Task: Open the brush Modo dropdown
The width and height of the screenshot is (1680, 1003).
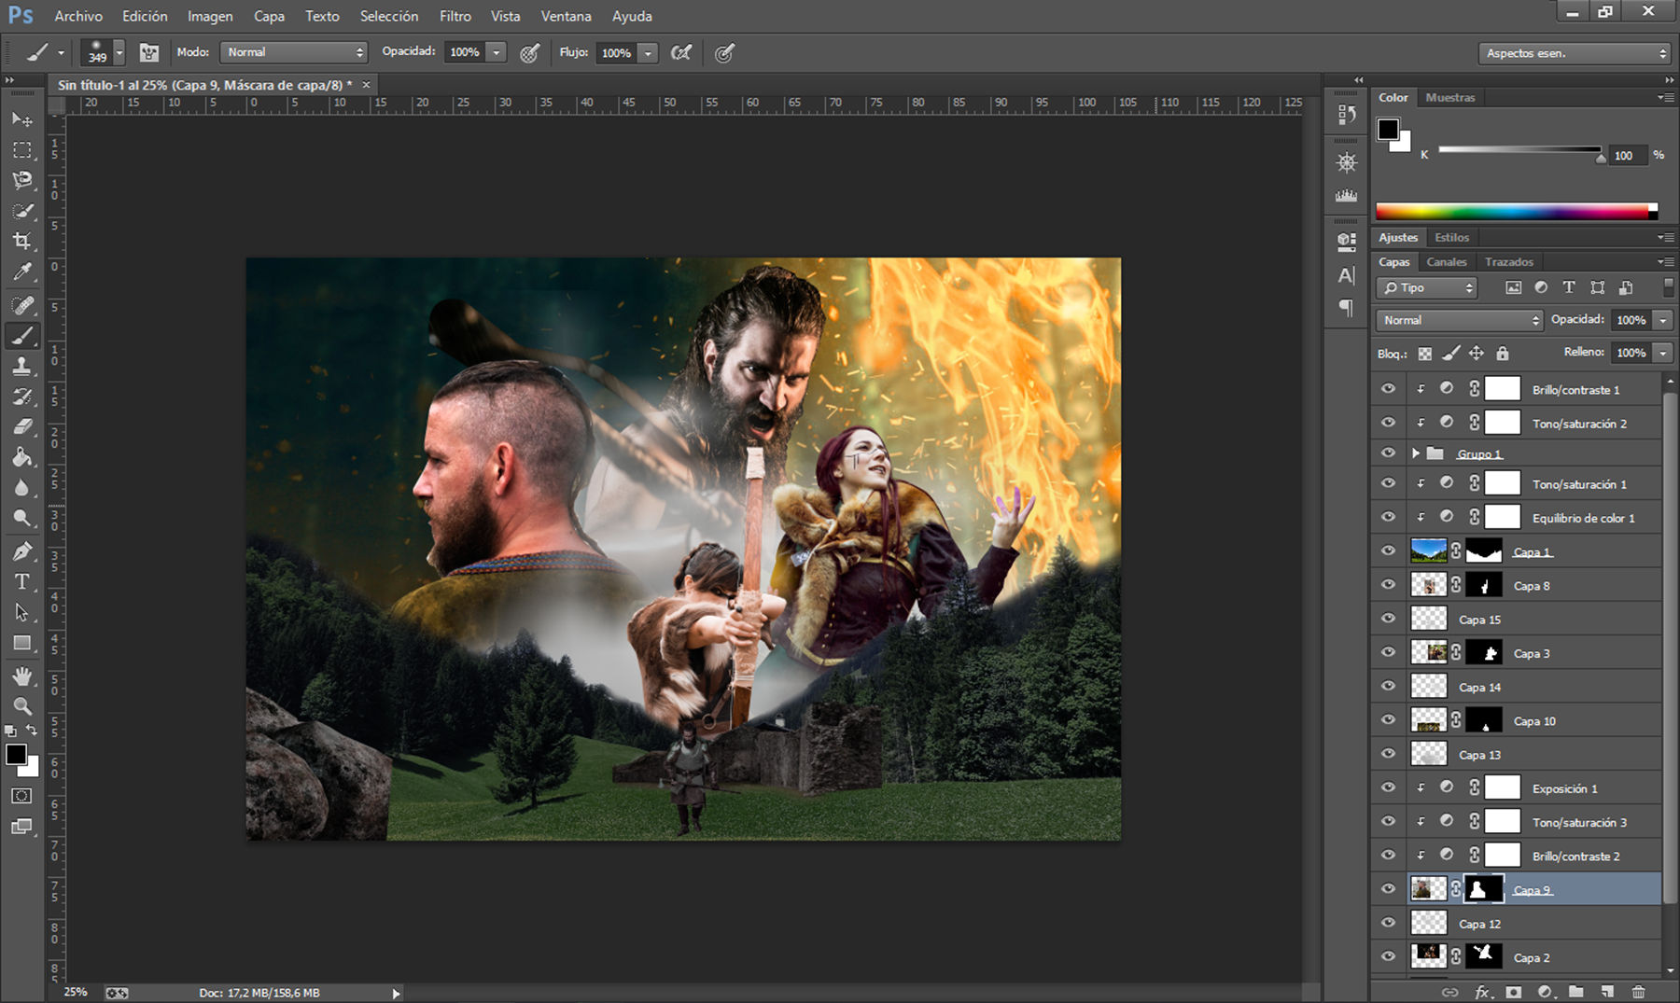Action: point(294,52)
